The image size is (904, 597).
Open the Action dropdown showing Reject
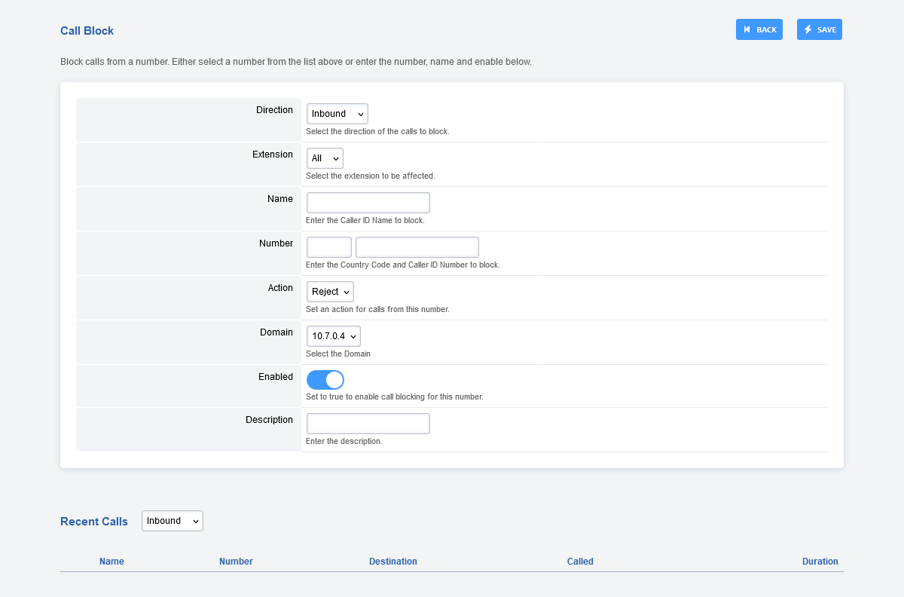(330, 292)
